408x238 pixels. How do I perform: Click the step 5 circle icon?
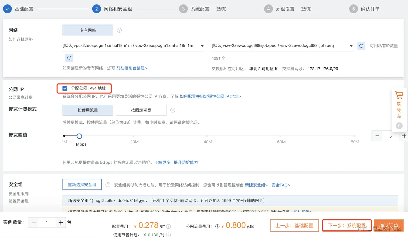[x=353, y=9]
